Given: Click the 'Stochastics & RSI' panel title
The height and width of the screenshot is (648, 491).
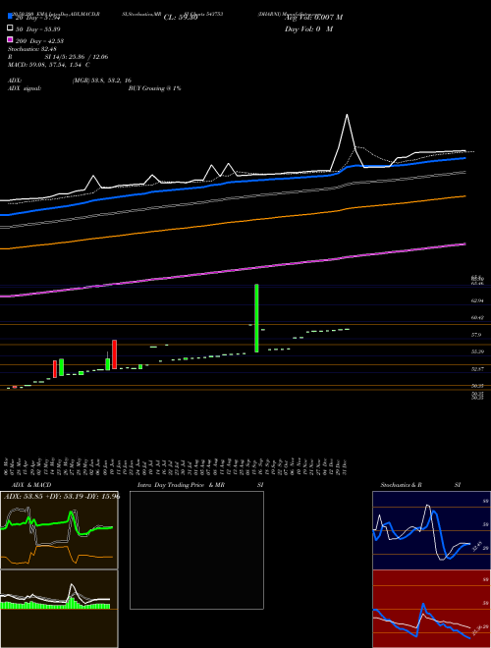Looking at the screenshot, I should 420,485.
